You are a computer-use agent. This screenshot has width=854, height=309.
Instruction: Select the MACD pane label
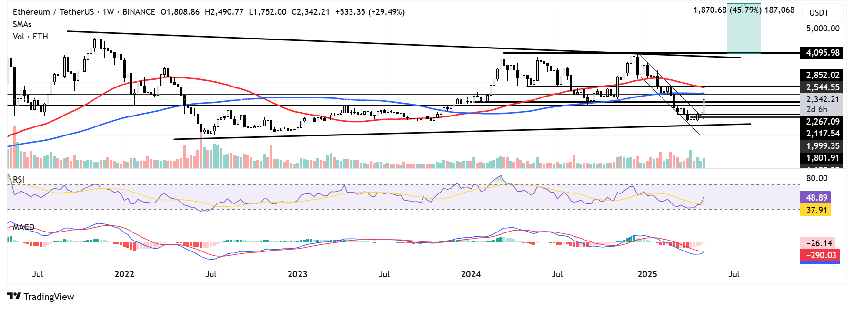coord(23,227)
